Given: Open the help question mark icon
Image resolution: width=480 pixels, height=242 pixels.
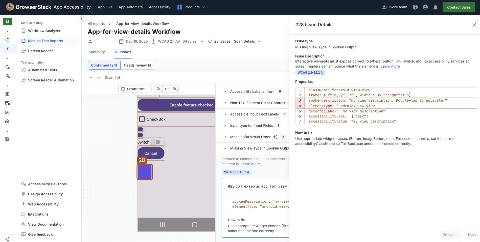Looking at the screenshot, I should (415, 7).
